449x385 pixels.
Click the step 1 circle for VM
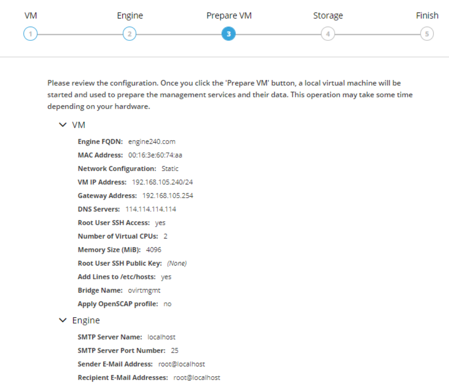(x=30, y=34)
